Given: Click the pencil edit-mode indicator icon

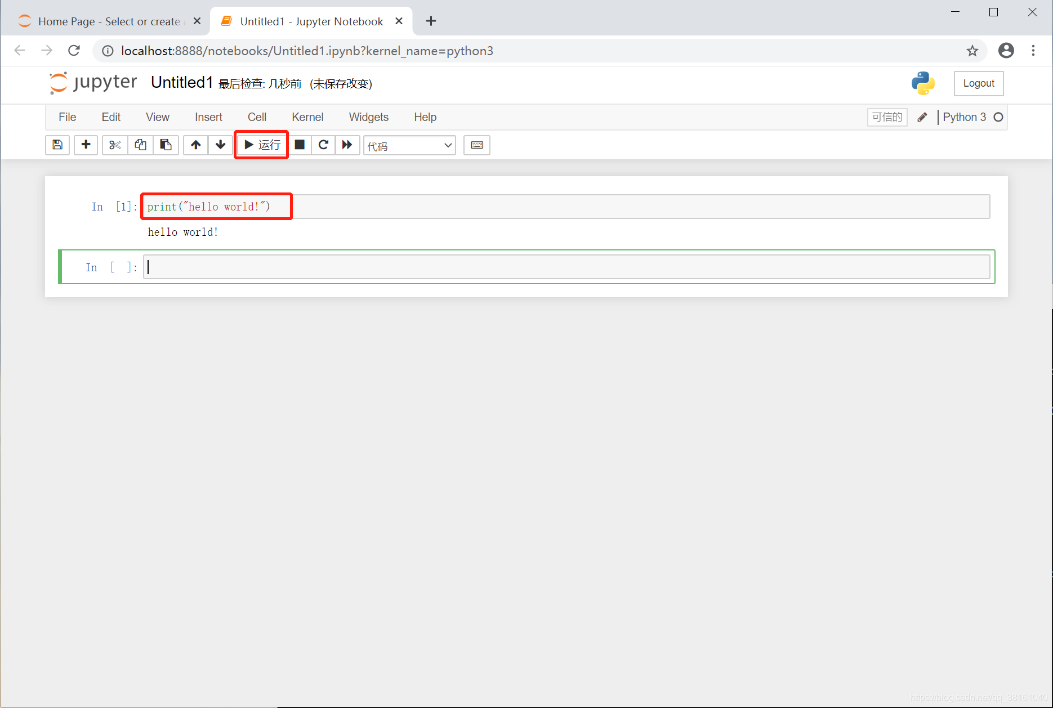Looking at the screenshot, I should pyautogui.click(x=922, y=117).
